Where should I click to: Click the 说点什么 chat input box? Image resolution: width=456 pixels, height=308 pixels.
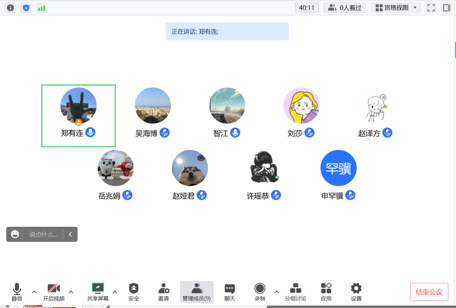pyautogui.click(x=43, y=234)
